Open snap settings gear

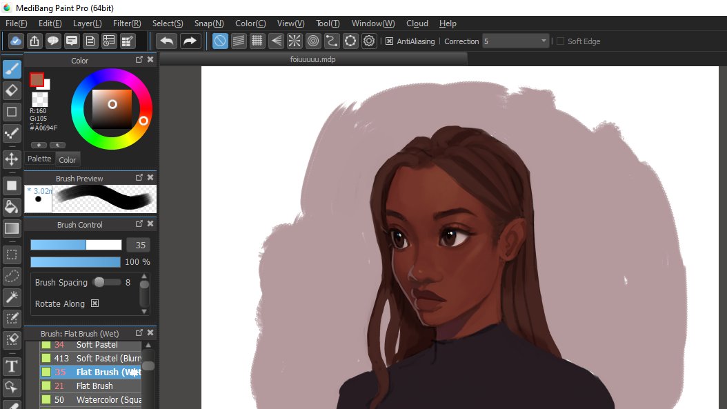(369, 41)
